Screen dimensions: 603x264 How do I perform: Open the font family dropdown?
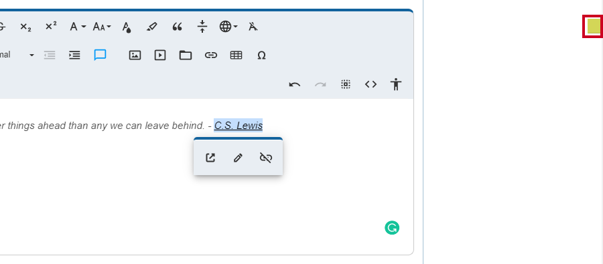78,27
